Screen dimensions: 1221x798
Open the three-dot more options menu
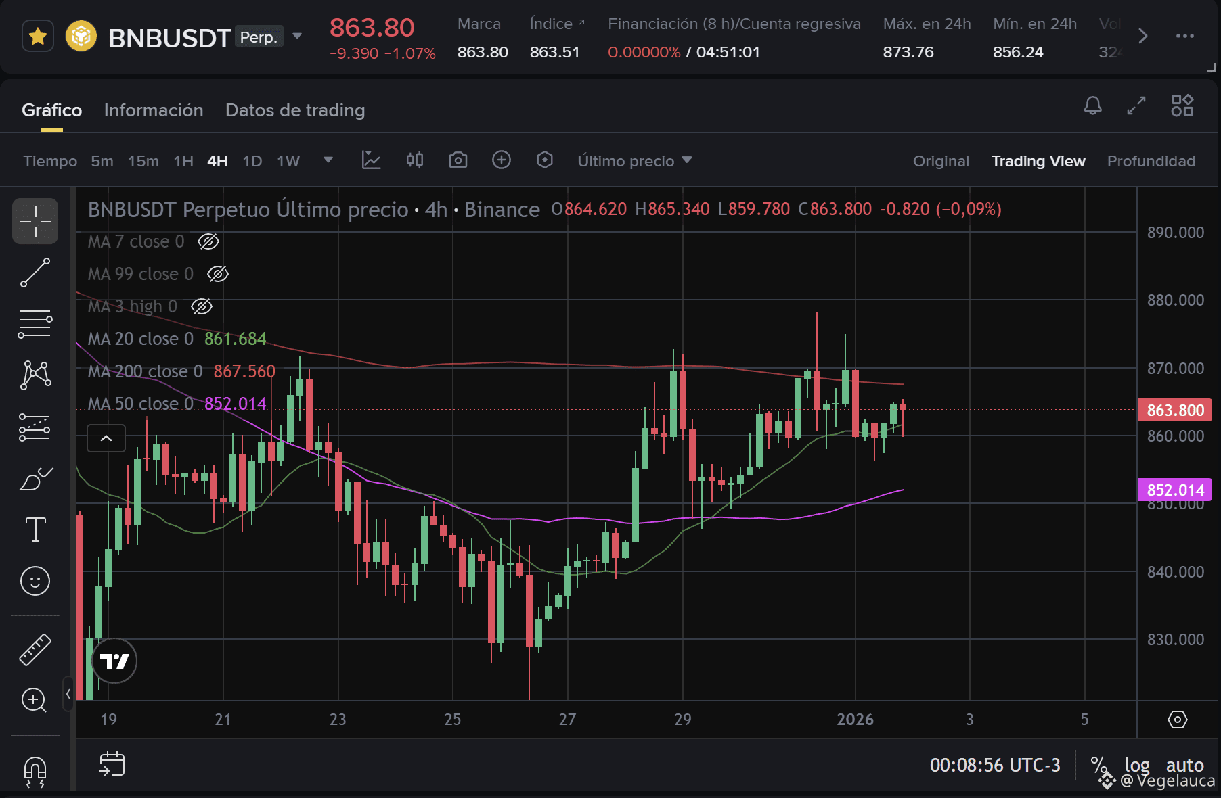(x=1185, y=36)
